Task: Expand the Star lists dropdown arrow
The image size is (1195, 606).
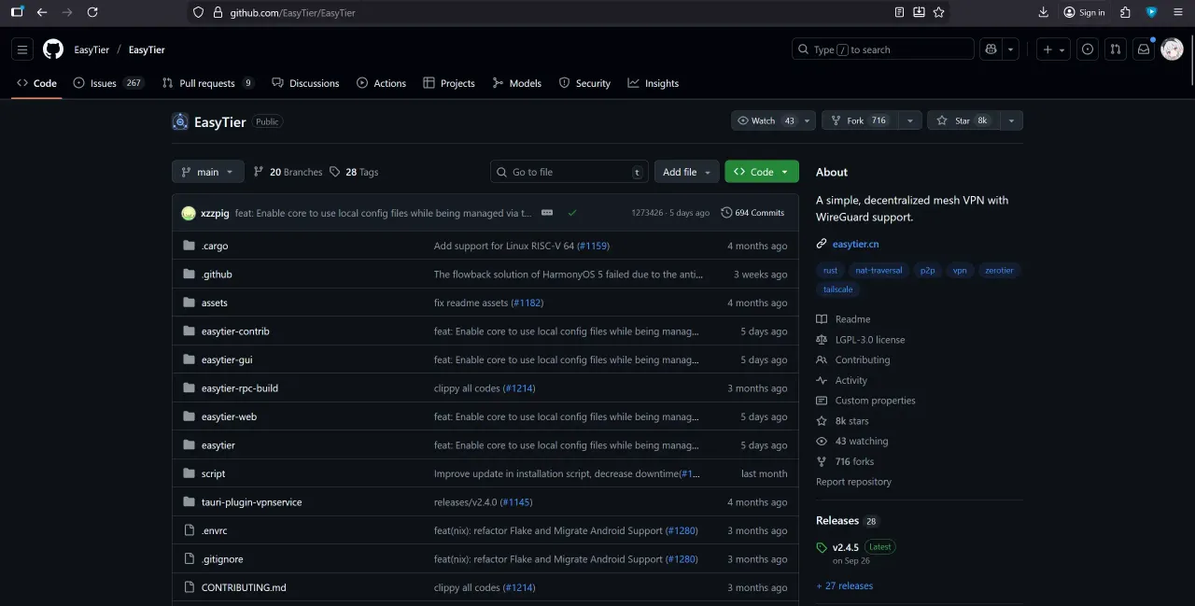Action: [x=1011, y=120]
